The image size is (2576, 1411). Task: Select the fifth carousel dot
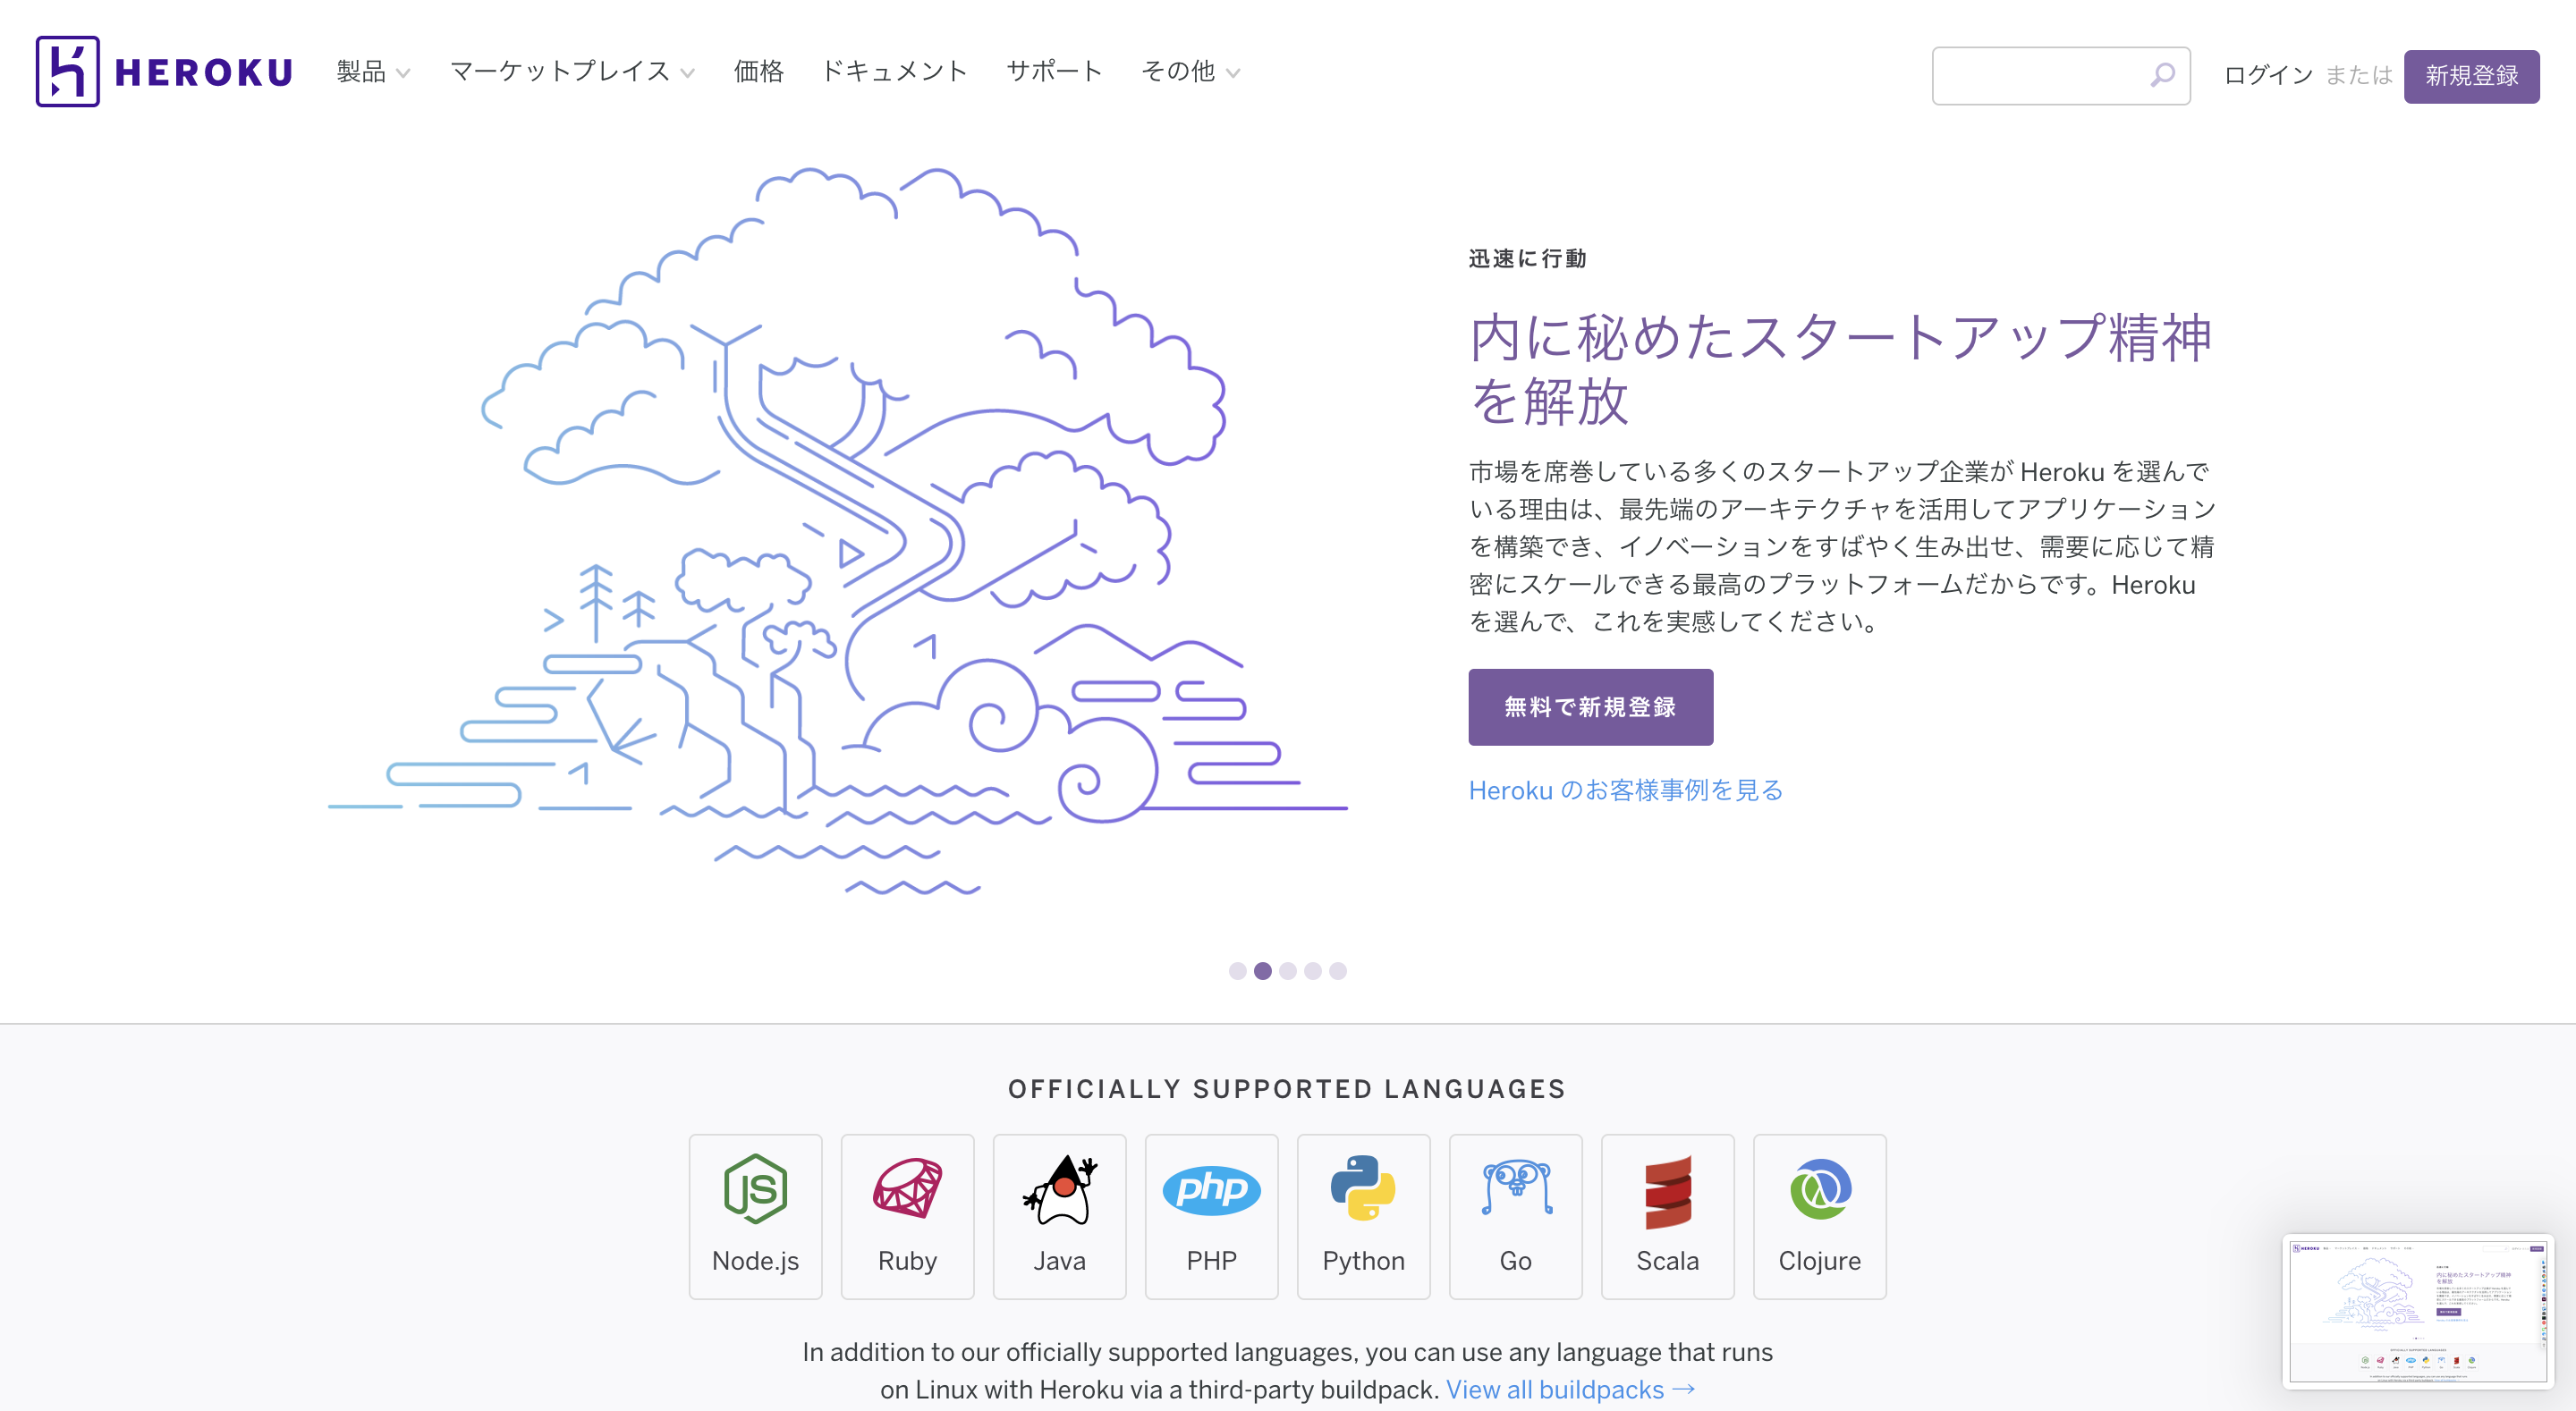(x=1337, y=970)
